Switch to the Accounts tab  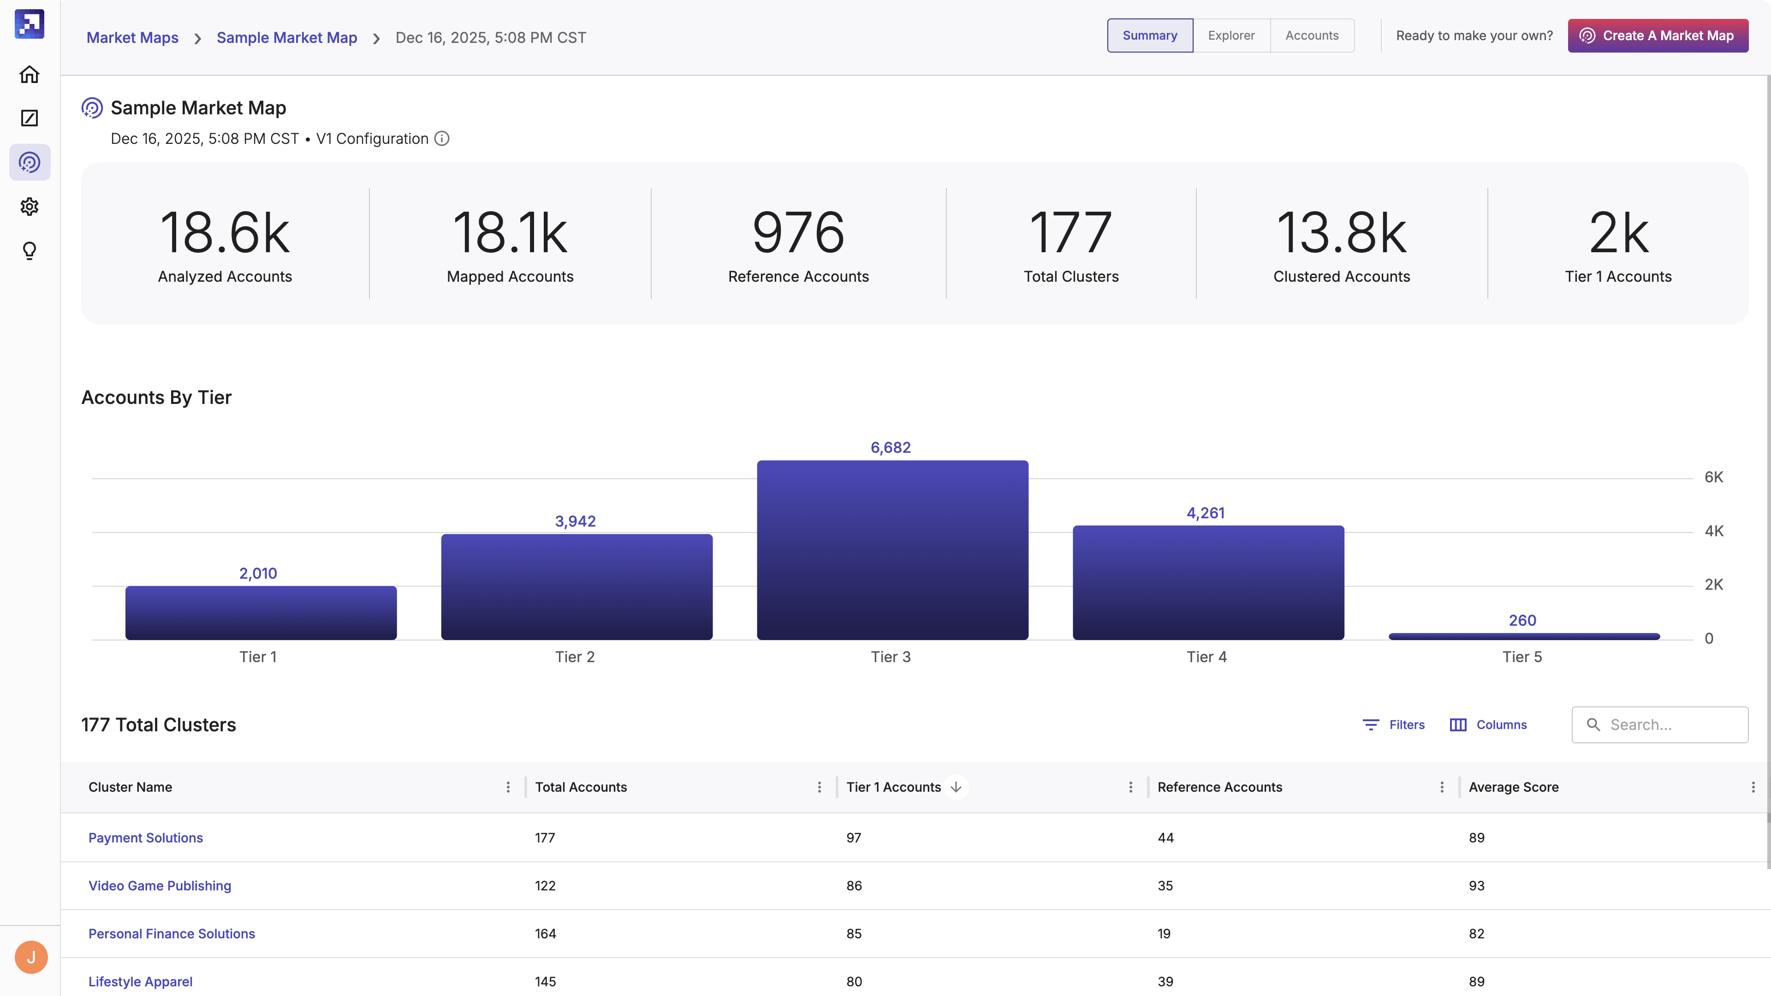pos(1311,36)
